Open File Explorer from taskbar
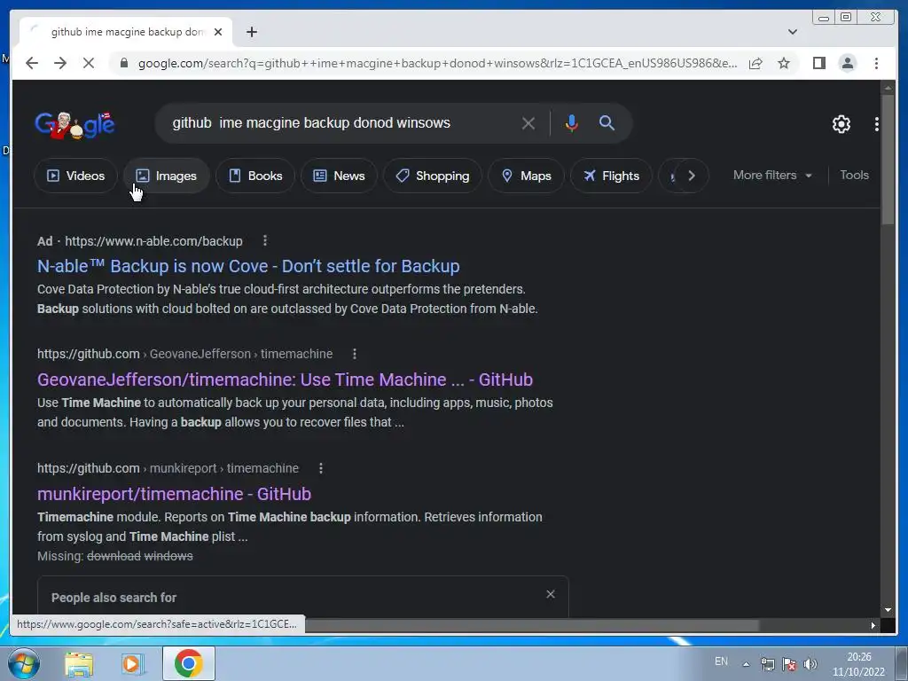The image size is (908, 681). (79, 663)
